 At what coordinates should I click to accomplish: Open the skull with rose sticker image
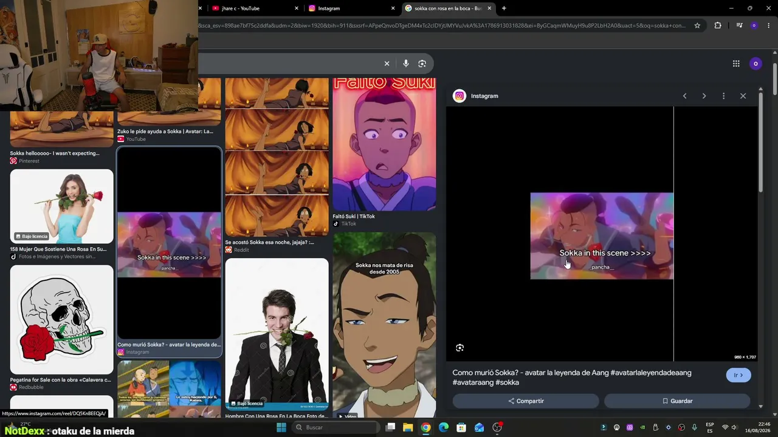(x=61, y=319)
